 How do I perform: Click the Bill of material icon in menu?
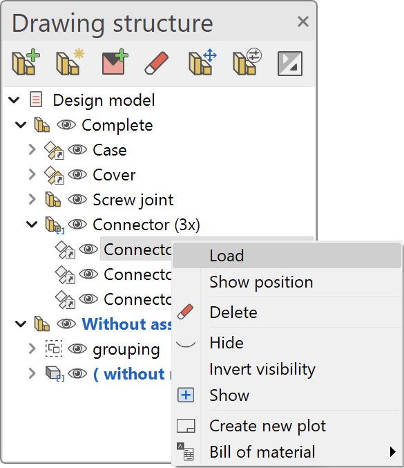[x=186, y=451]
